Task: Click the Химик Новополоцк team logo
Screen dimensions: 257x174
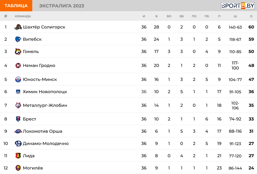Action: pyautogui.click(x=18, y=92)
